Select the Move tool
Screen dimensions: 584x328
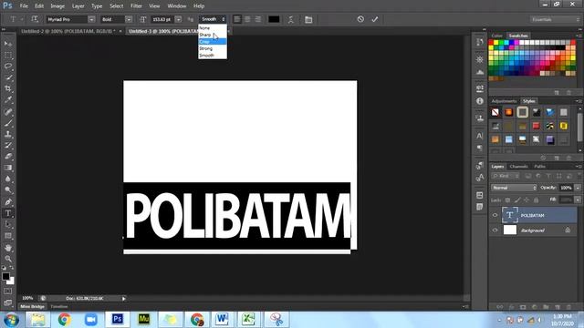pos(8,44)
